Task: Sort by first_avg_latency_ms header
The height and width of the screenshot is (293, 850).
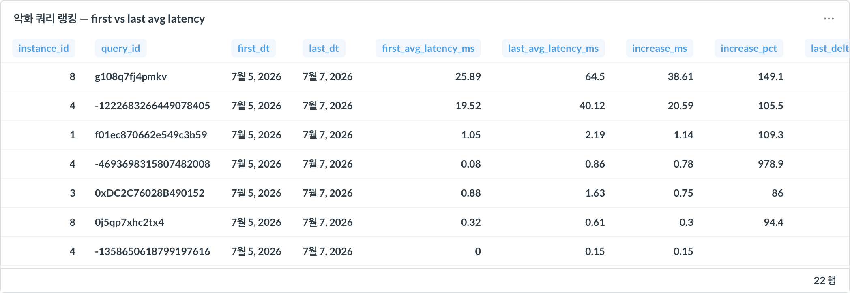Action: click(428, 48)
